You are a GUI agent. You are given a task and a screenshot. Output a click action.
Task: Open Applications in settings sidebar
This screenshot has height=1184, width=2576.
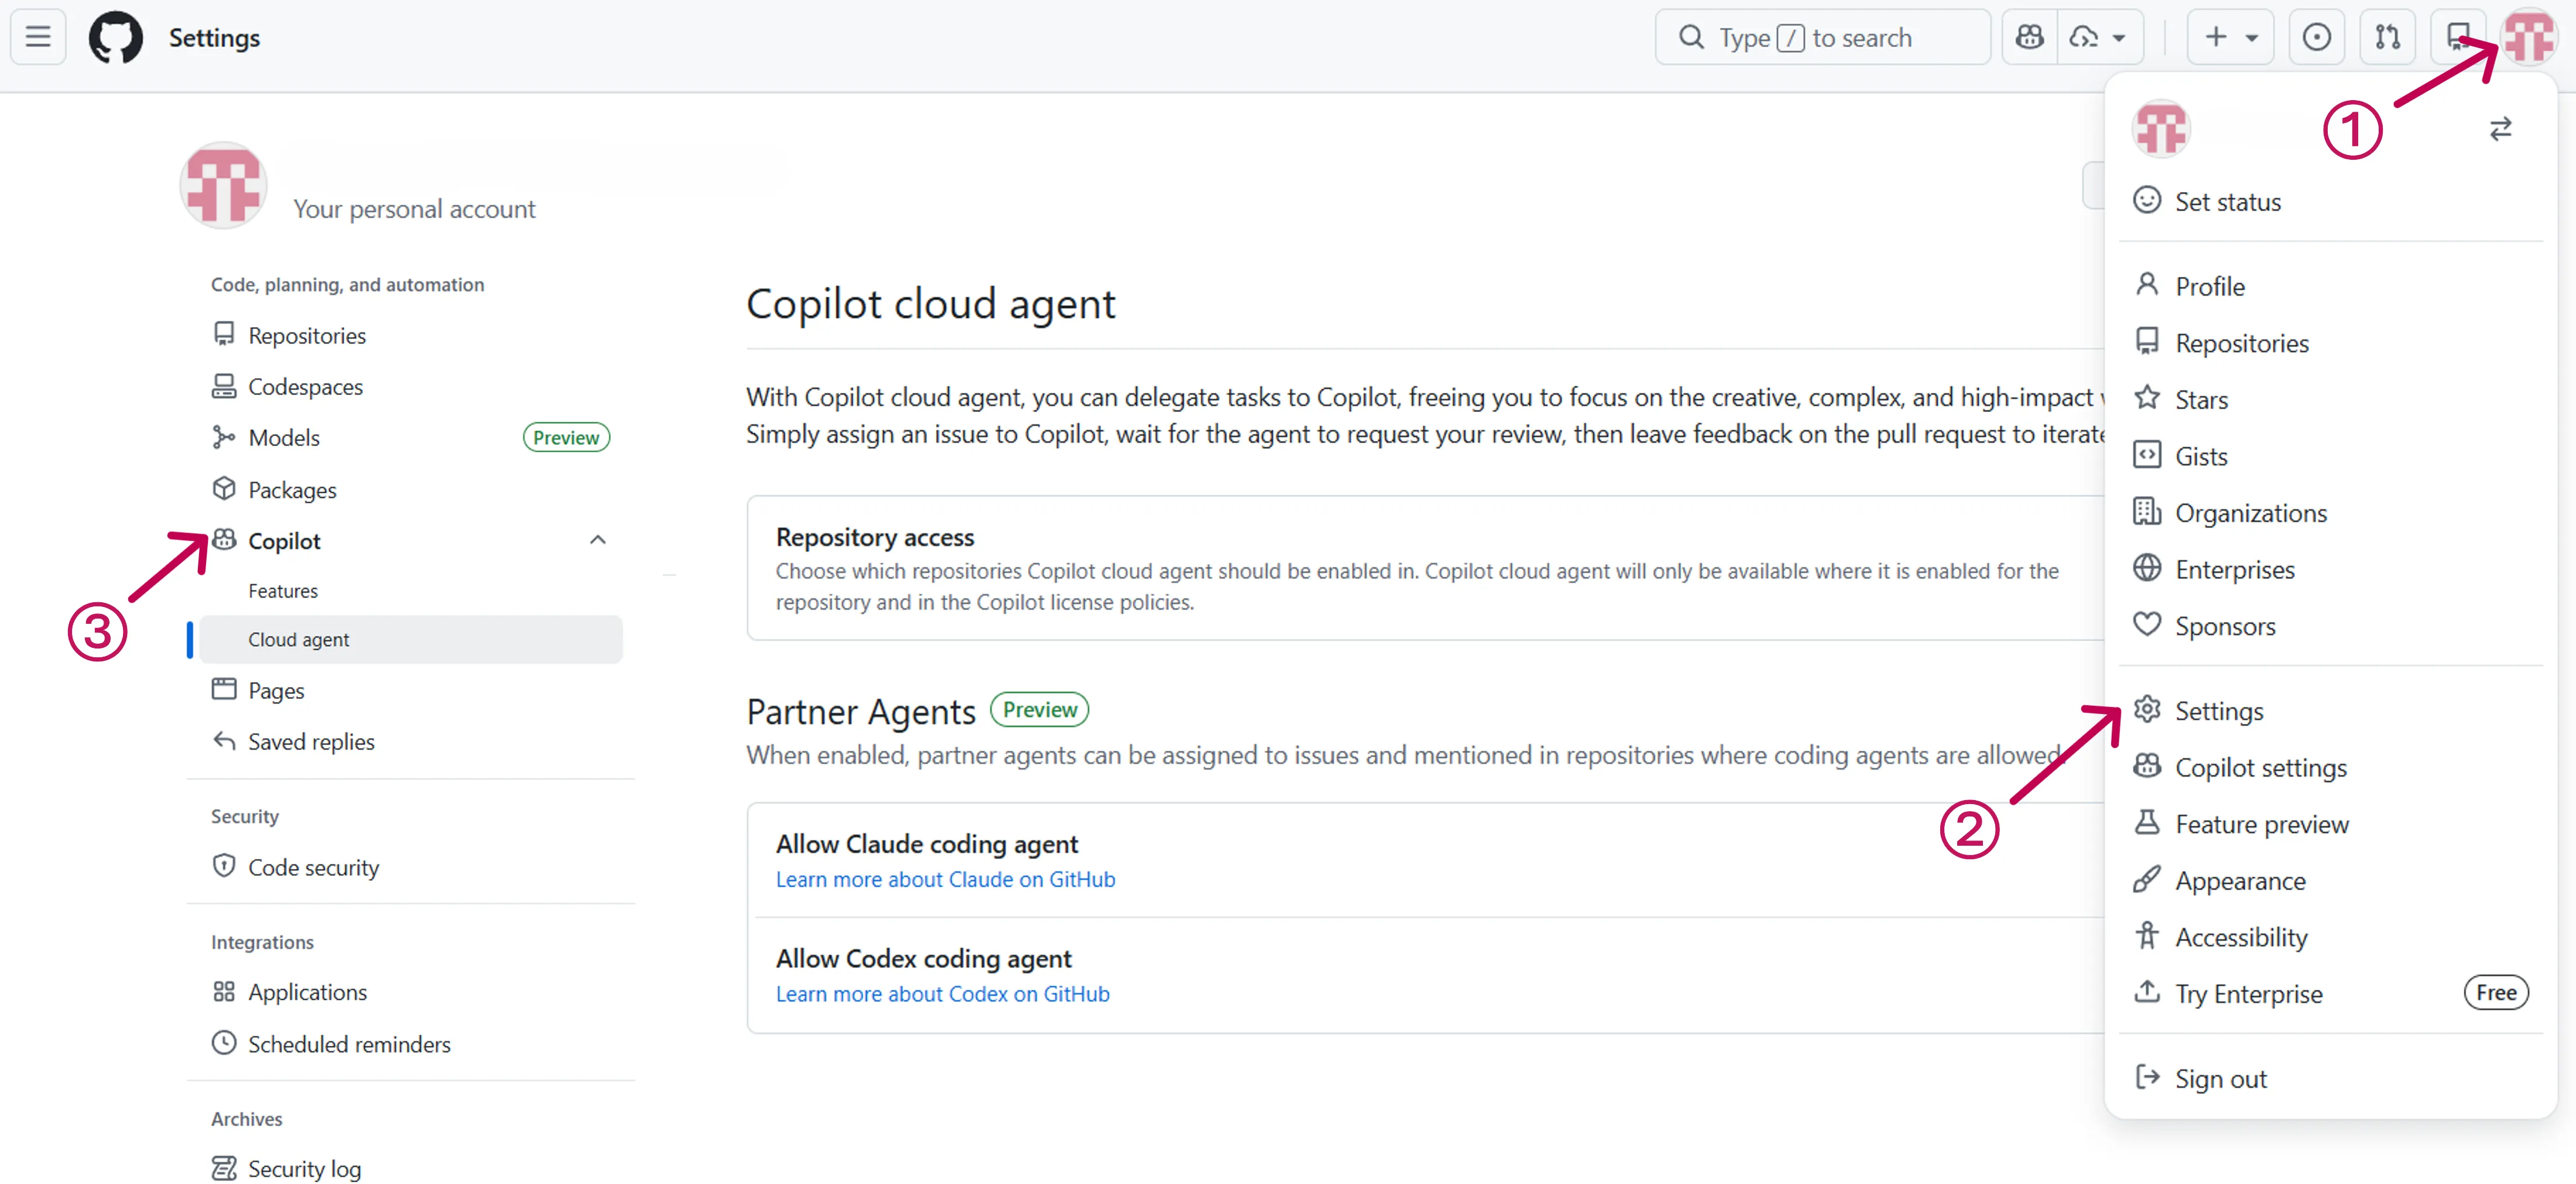click(x=411, y=993)
